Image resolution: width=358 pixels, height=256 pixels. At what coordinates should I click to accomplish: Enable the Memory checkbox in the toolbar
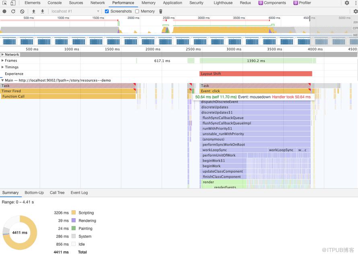[x=137, y=11]
